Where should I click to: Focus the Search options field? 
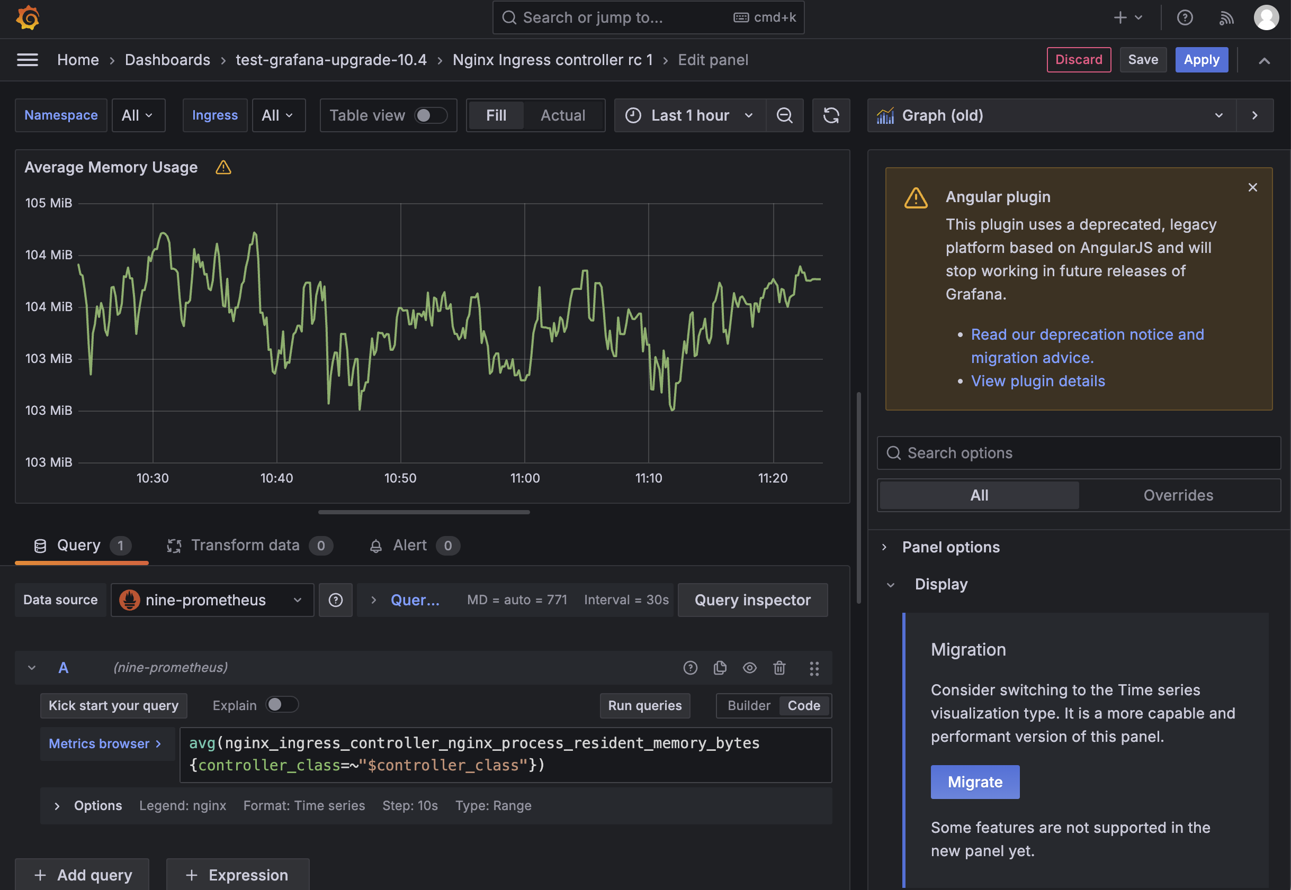click(1078, 453)
